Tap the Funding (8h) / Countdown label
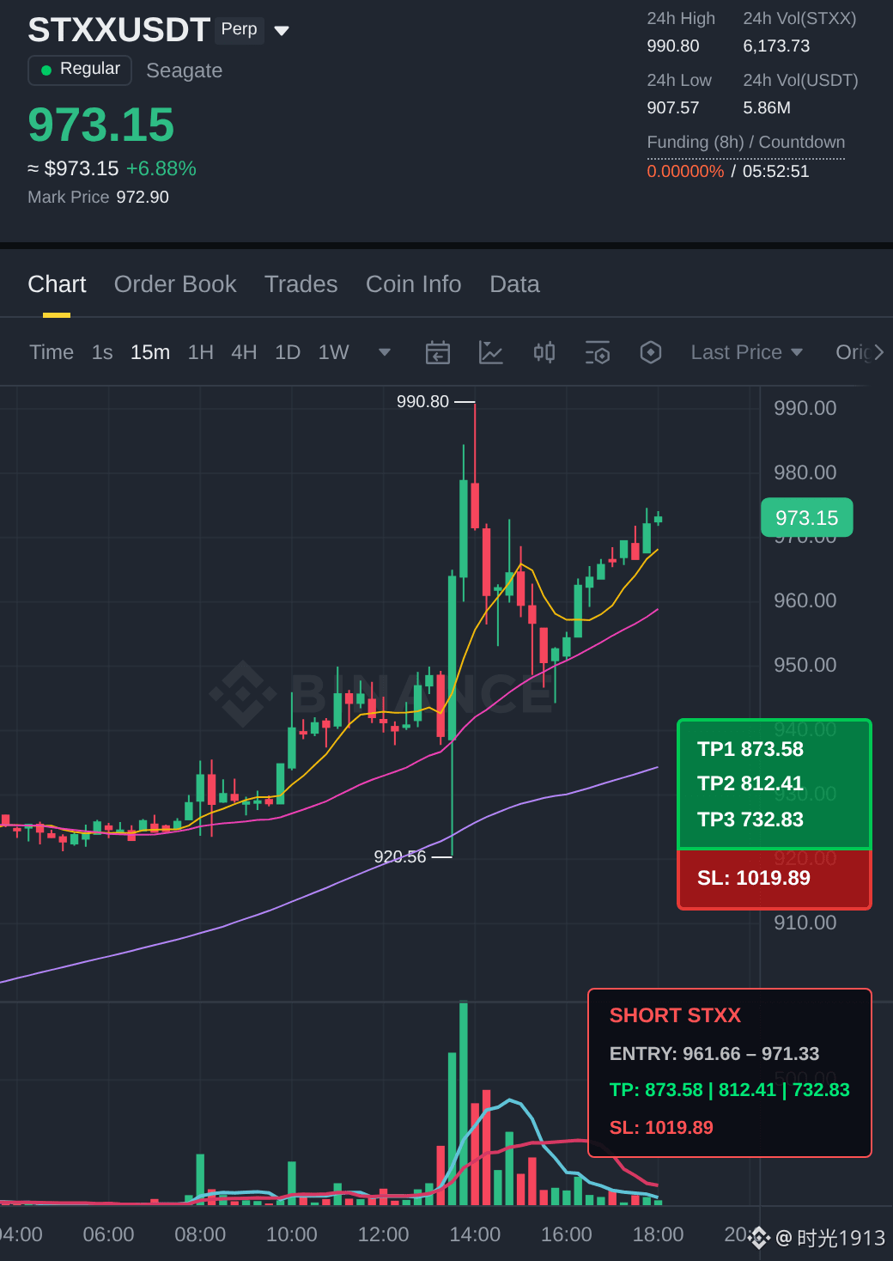The height and width of the screenshot is (1261, 893). 745,143
